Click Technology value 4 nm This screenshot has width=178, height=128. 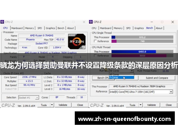tap(25, 47)
